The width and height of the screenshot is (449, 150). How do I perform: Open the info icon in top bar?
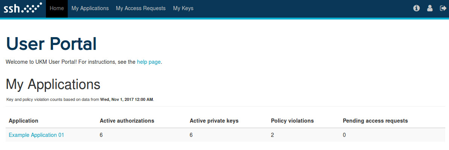pyautogui.click(x=416, y=8)
